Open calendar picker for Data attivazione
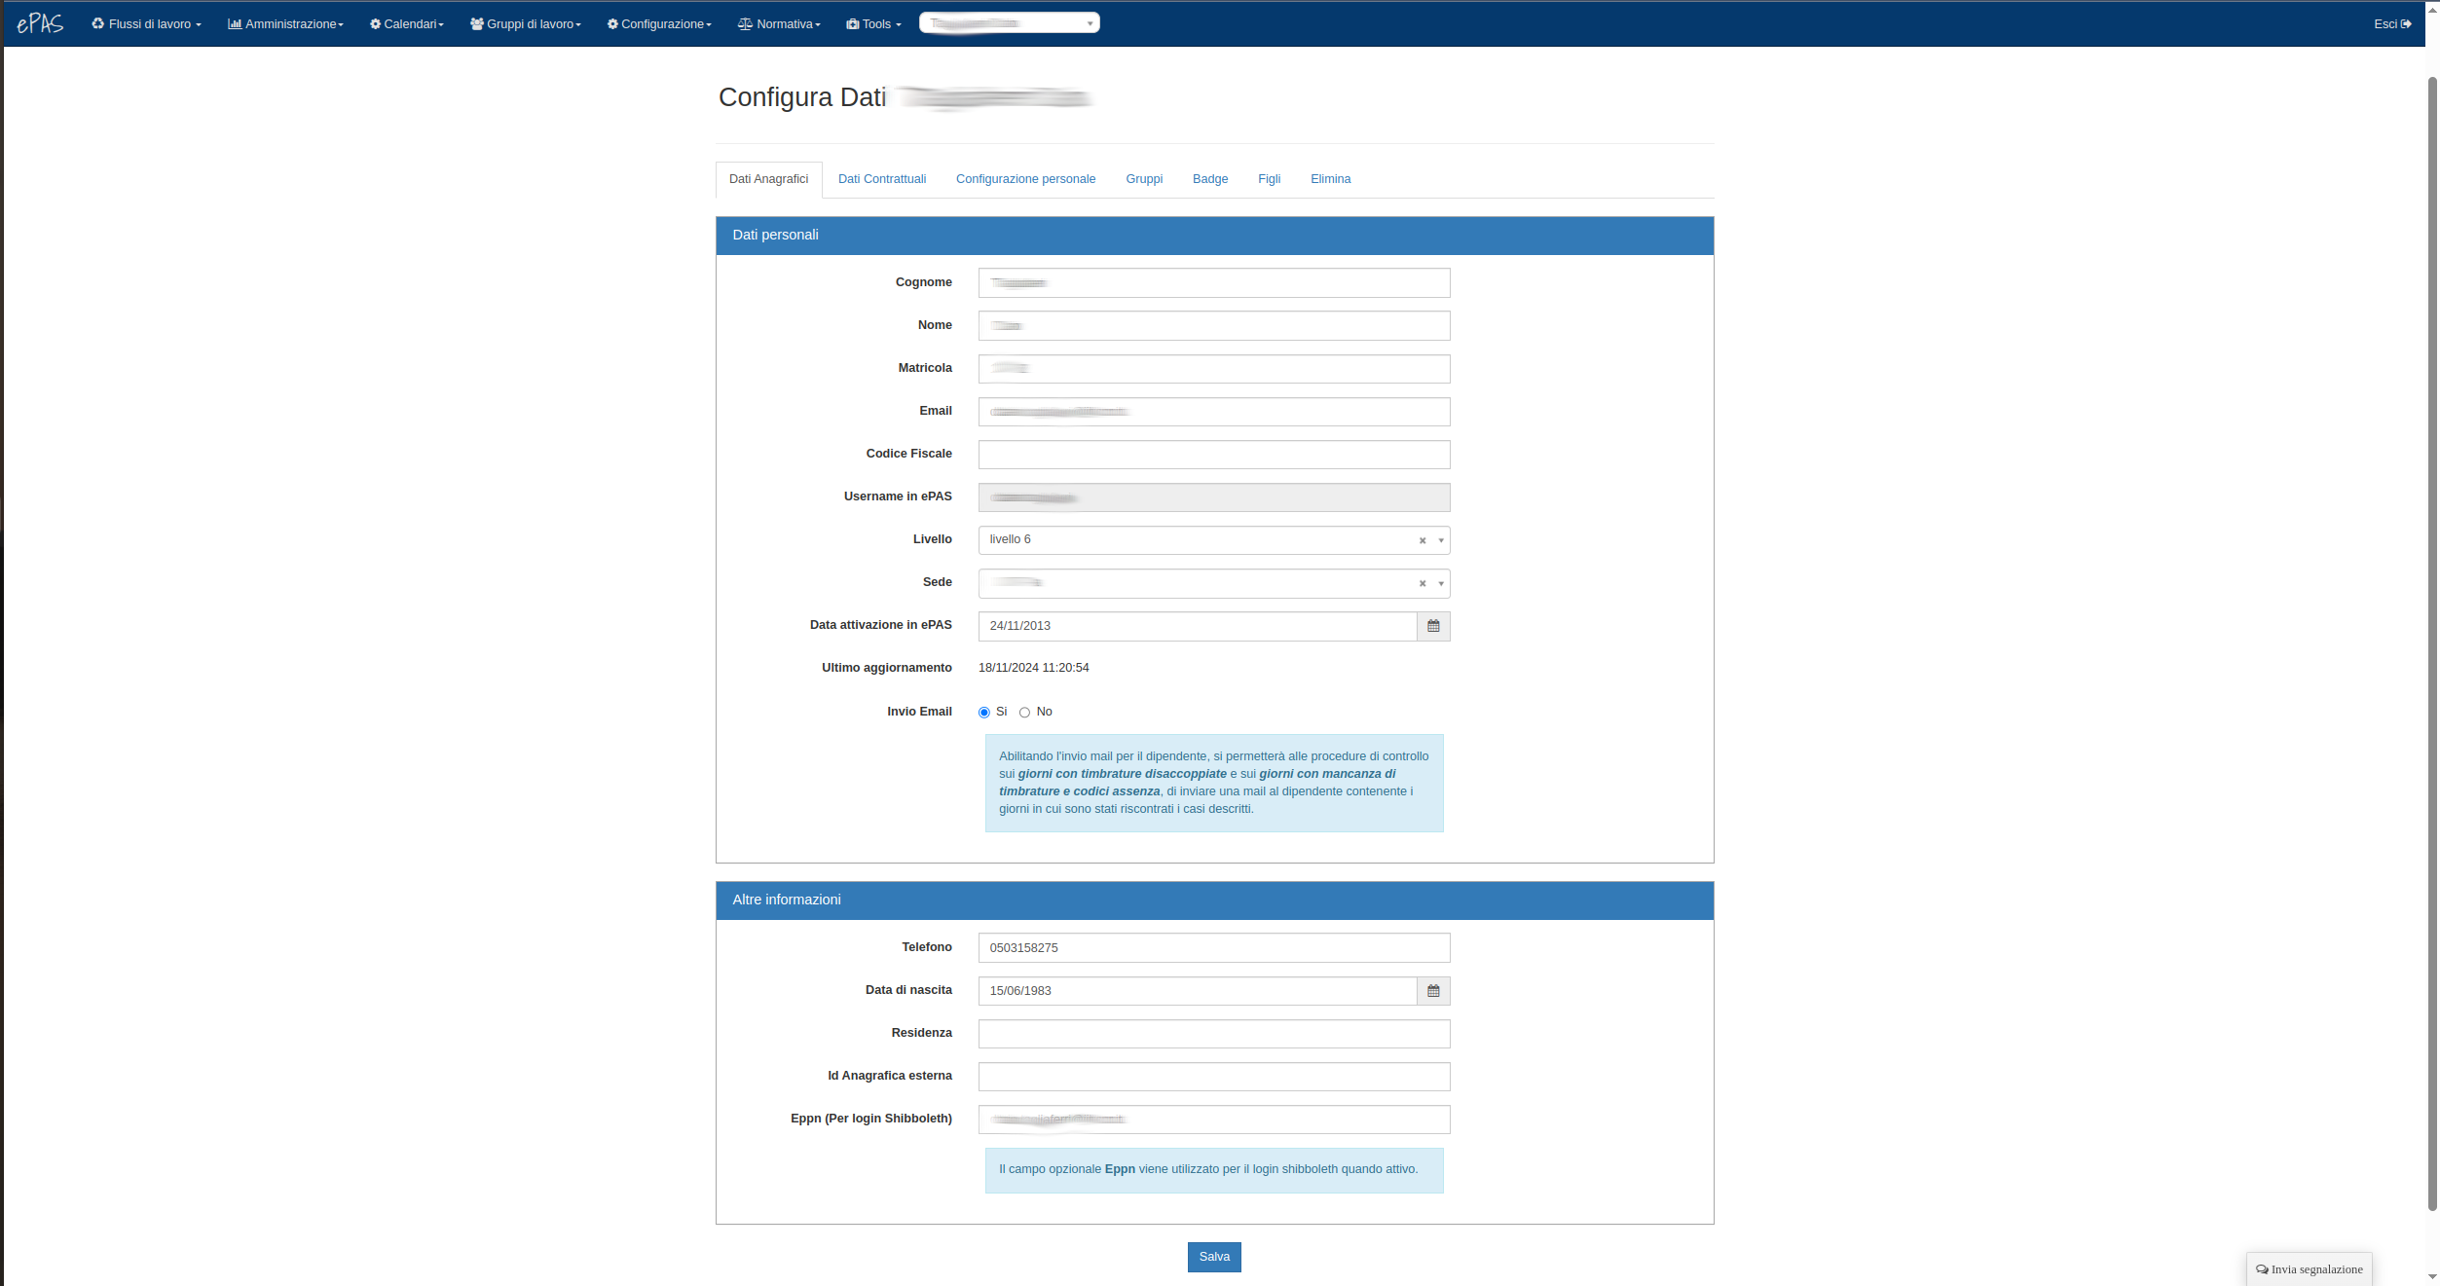 [x=1432, y=626]
